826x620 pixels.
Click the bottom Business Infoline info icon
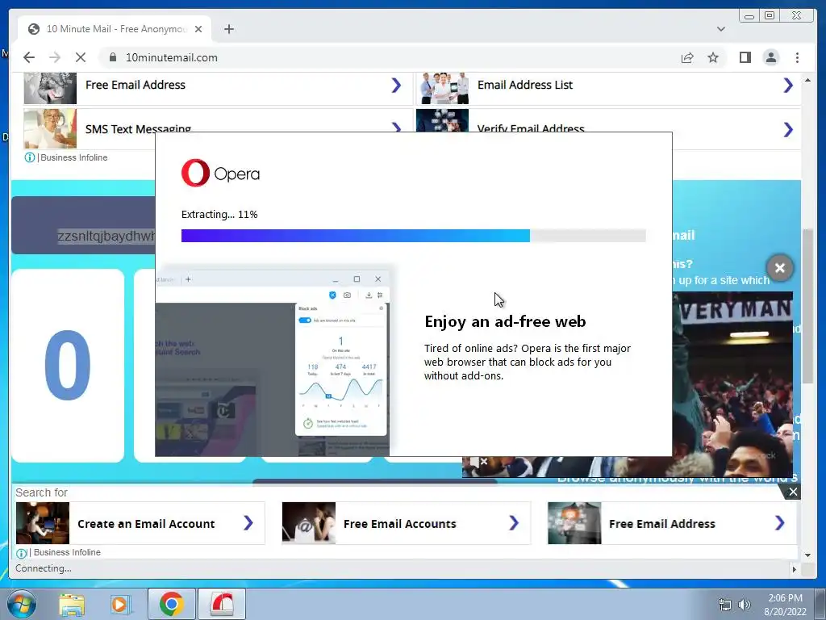tap(21, 553)
